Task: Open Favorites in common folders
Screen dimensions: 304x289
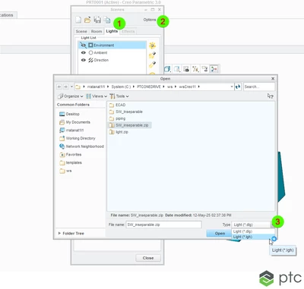Action: 70,155
